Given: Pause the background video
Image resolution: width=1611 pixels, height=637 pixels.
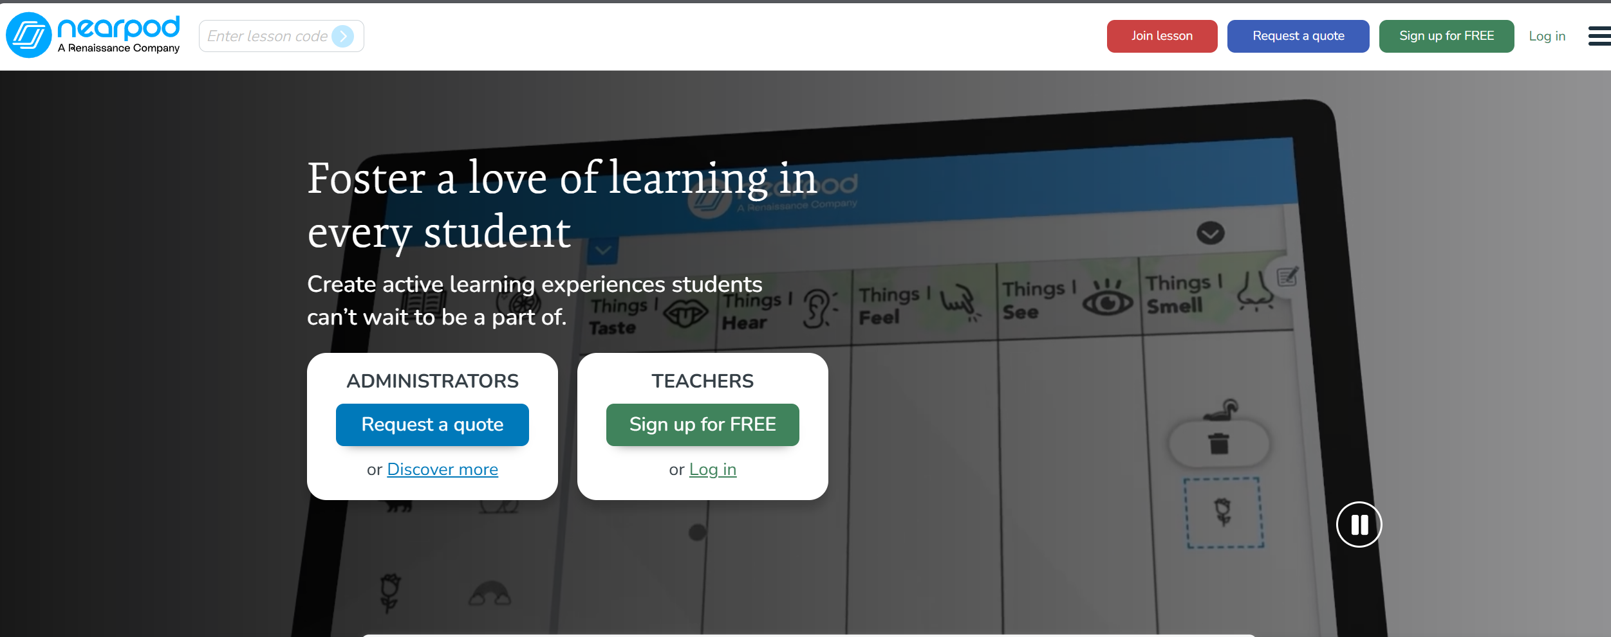Looking at the screenshot, I should [1359, 525].
